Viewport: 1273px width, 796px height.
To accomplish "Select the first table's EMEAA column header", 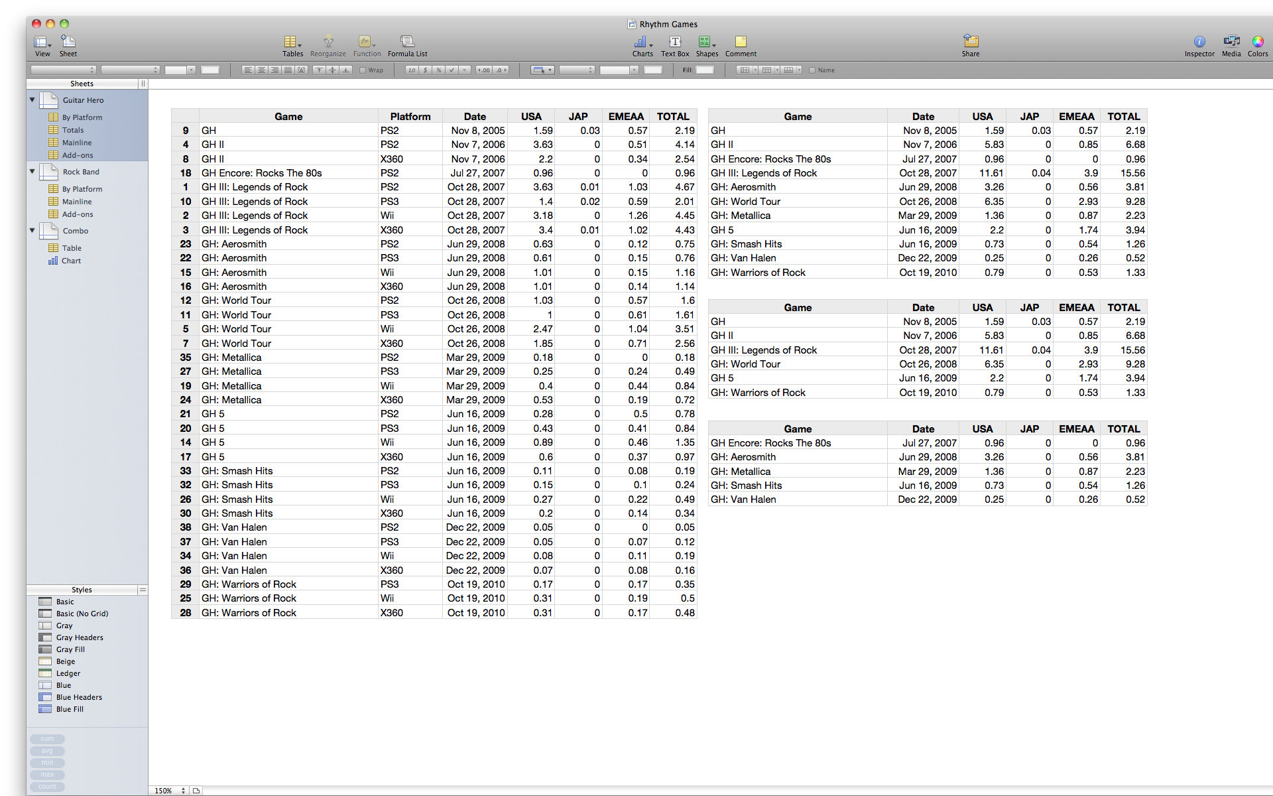I will pos(626,116).
